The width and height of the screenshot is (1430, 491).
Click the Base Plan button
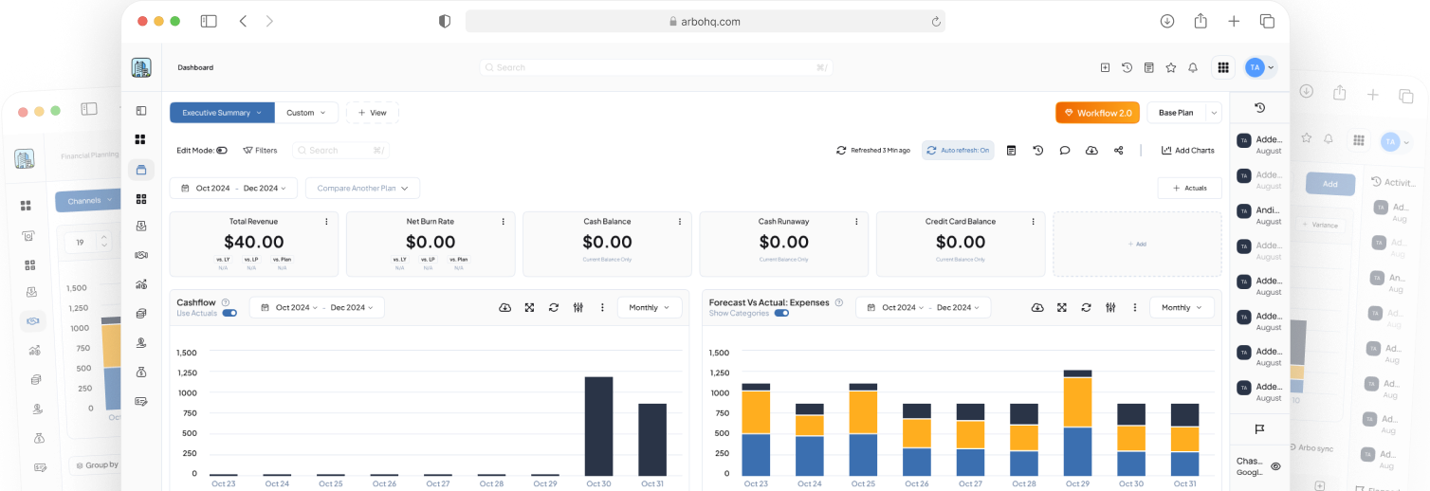tap(1176, 113)
